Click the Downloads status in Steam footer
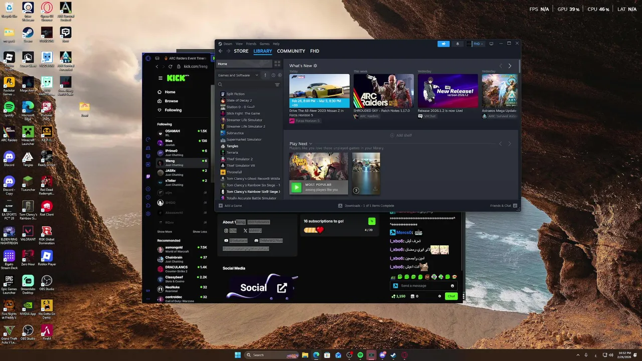This screenshot has height=361, width=642. coord(366,206)
